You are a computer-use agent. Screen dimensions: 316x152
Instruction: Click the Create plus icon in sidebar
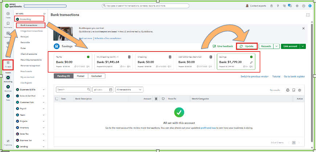(x=8, y=13)
